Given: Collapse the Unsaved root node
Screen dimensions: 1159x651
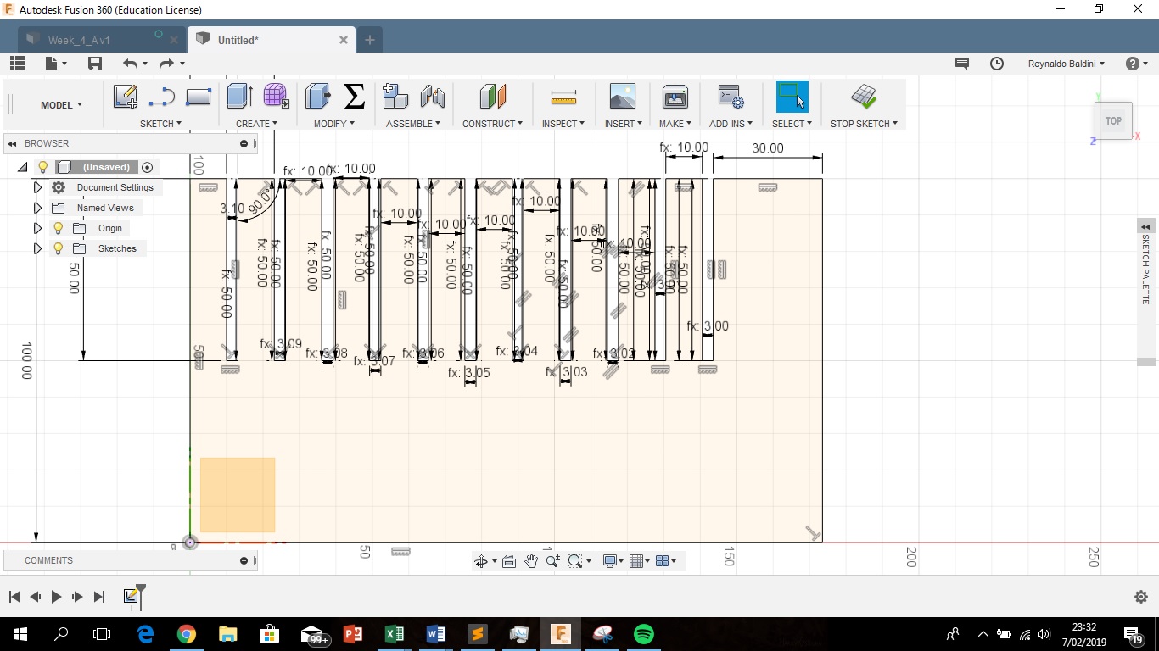Looking at the screenshot, I should coord(23,167).
